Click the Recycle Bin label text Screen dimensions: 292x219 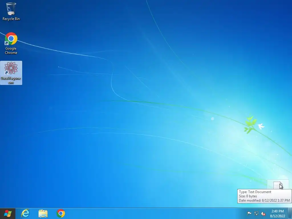pyautogui.click(x=11, y=19)
